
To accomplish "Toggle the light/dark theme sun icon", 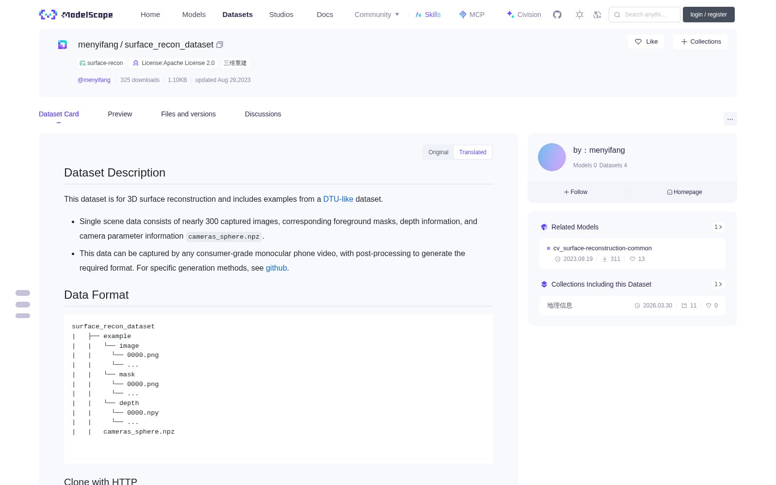I will point(580,15).
